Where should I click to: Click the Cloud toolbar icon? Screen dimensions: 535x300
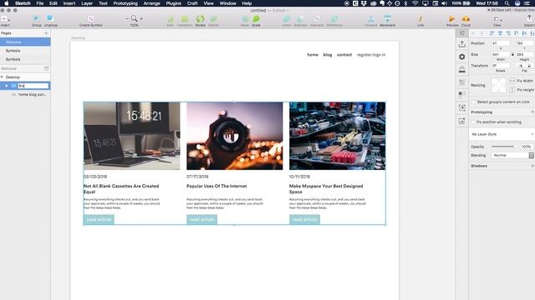pos(466,20)
